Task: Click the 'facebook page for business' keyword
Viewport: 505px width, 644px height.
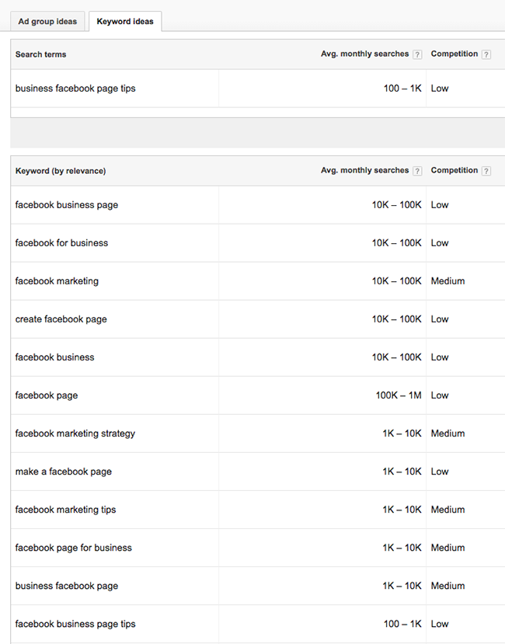Action: [74, 548]
